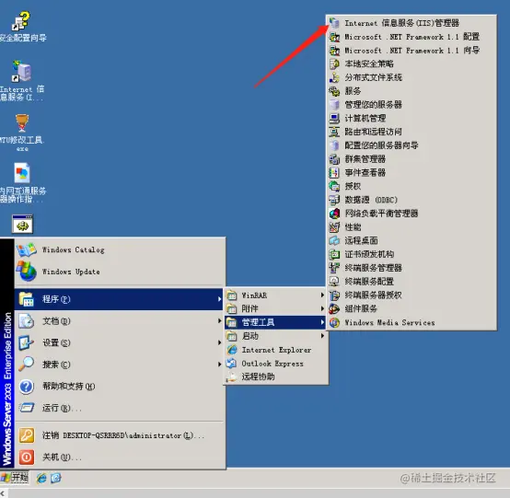Launch Internet Explorer from the programs menu
Image resolution: width=510 pixels, height=498 pixels.
pos(275,350)
